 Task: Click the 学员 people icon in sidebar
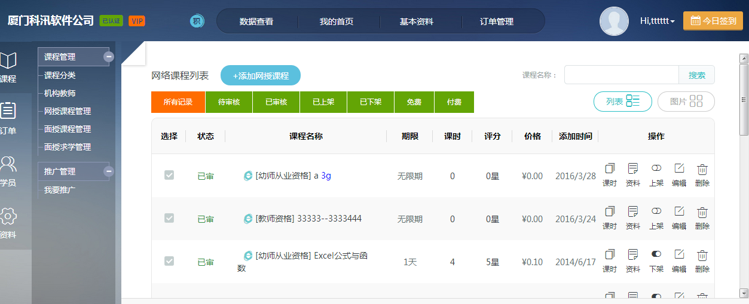(x=8, y=164)
